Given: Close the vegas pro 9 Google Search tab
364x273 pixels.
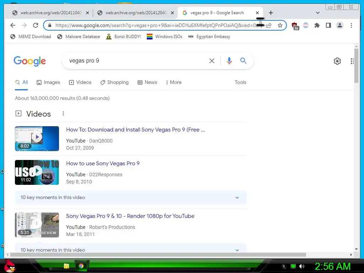Looking at the screenshot, I should tap(257, 13).
